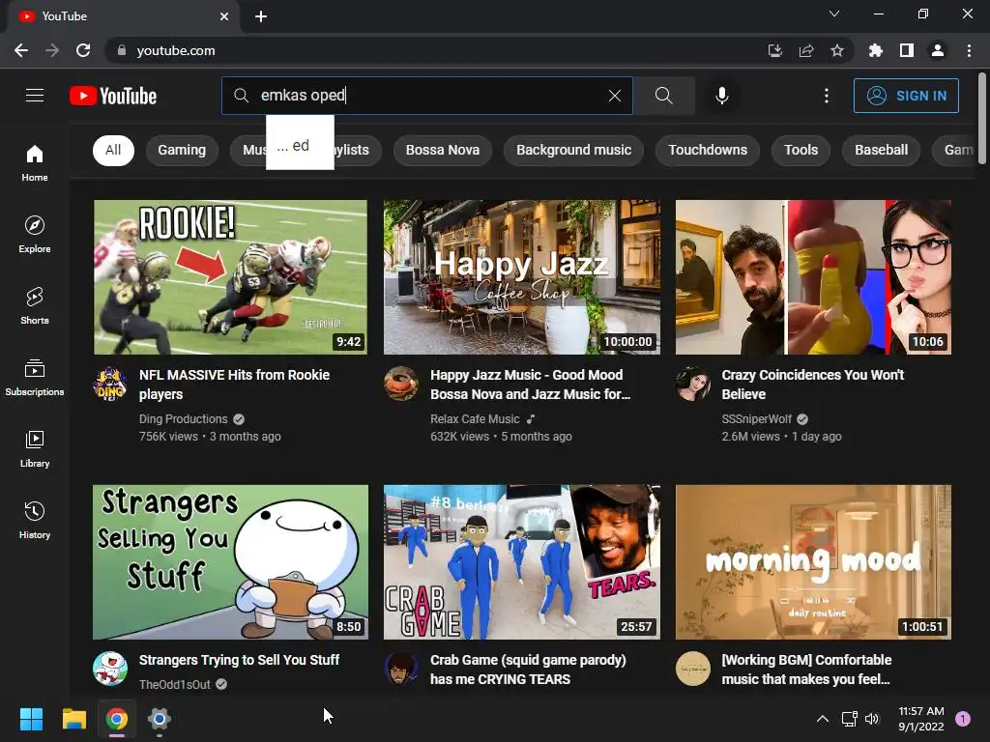The image size is (990, 742).
Task: Click the YouTube logo
Action: point(113,96)
